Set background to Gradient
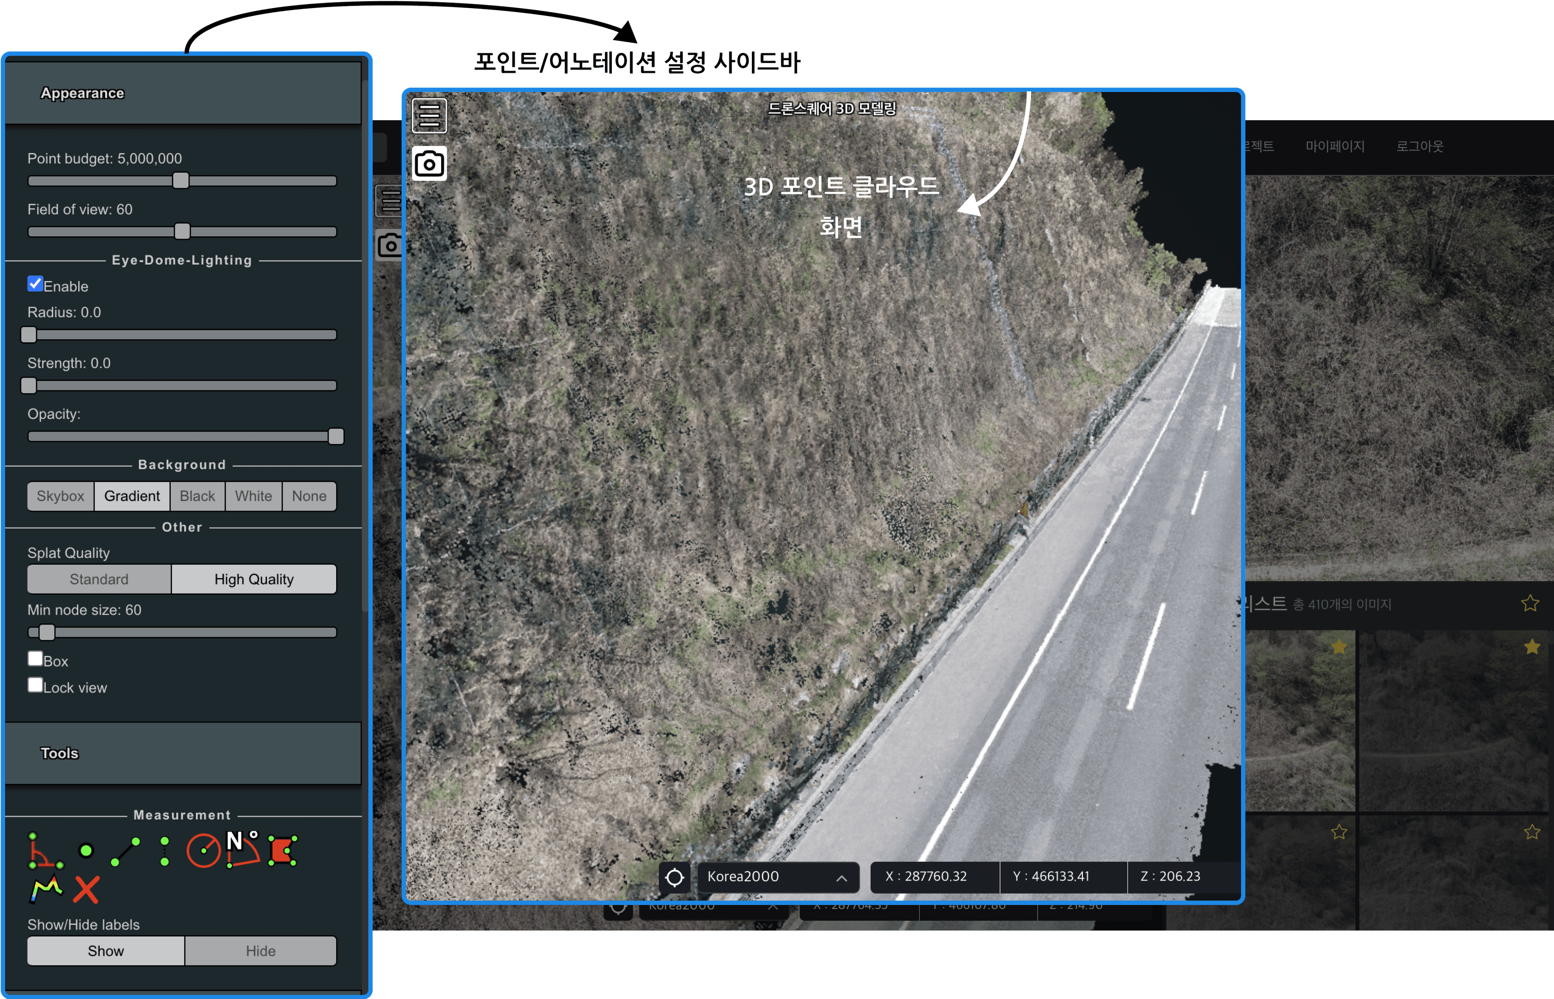Viewport: 1554px width, 999px height. tap(132, 496)
